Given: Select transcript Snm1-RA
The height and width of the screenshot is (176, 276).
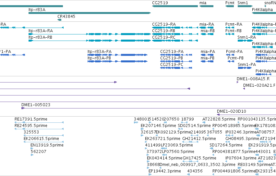Looking at the screenshot, I should tap(245, 41).
